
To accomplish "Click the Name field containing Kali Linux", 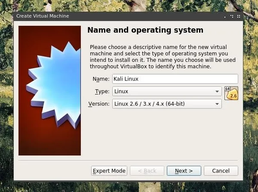I will (175, 79).
